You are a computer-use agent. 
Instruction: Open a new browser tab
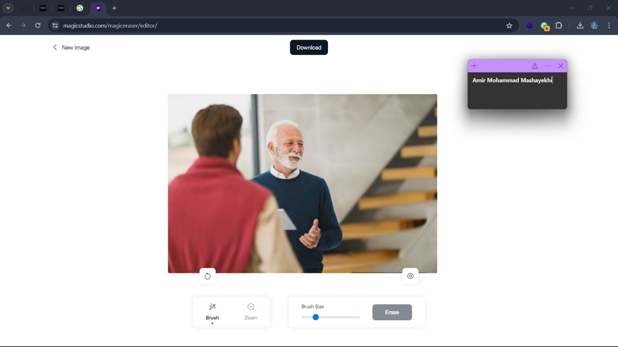(115, 8)
